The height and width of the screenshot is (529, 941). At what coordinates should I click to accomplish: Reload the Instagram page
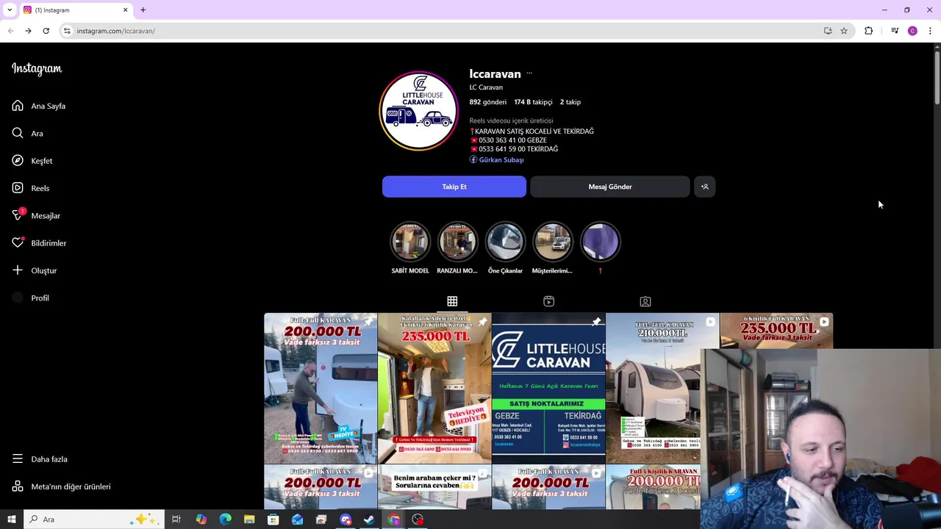point(46,31)
